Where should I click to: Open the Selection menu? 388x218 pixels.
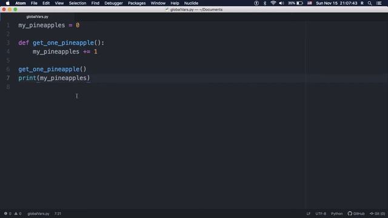click(78, 3)
